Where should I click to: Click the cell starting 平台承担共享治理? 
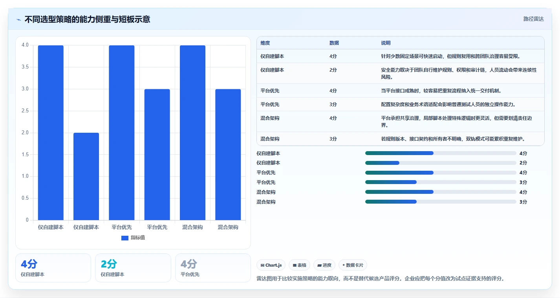click(461, 121)
